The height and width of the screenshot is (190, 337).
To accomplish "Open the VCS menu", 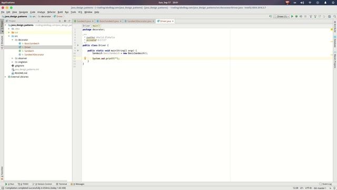I will tap(80, 12).
